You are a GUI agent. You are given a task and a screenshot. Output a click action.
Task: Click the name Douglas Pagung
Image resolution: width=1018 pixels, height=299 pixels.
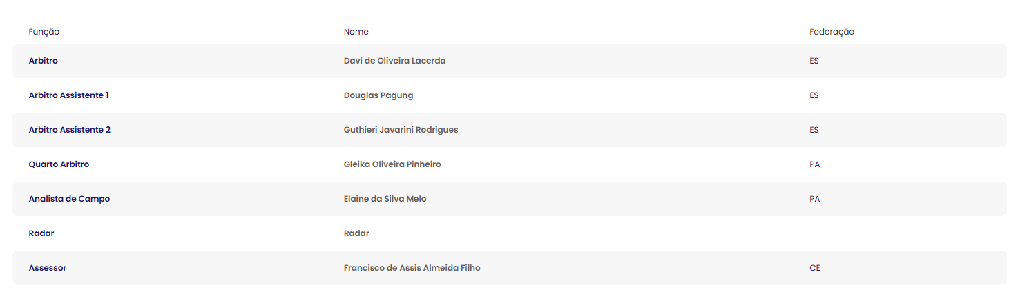[x=378, y=95]
